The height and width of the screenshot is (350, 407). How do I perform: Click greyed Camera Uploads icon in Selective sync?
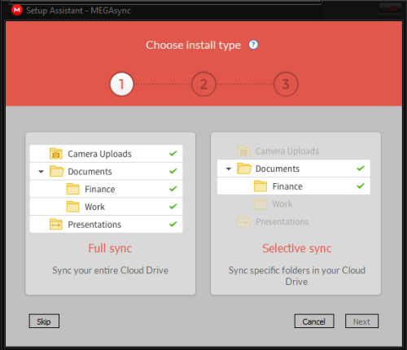point(243,151)
